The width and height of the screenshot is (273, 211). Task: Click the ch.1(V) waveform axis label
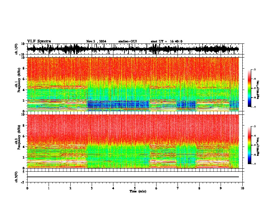point(17,49)
